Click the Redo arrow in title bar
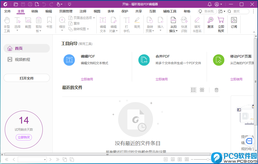The height and width of the screenshot is (164, 258). (51, 4)
